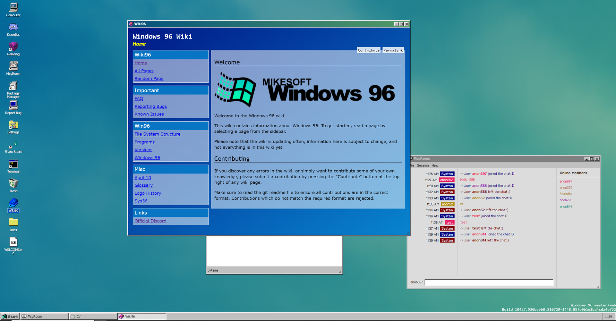This screenshot has height=321, width=616.
Task: Open the Settings desktop icon
Action: (13, 126)
